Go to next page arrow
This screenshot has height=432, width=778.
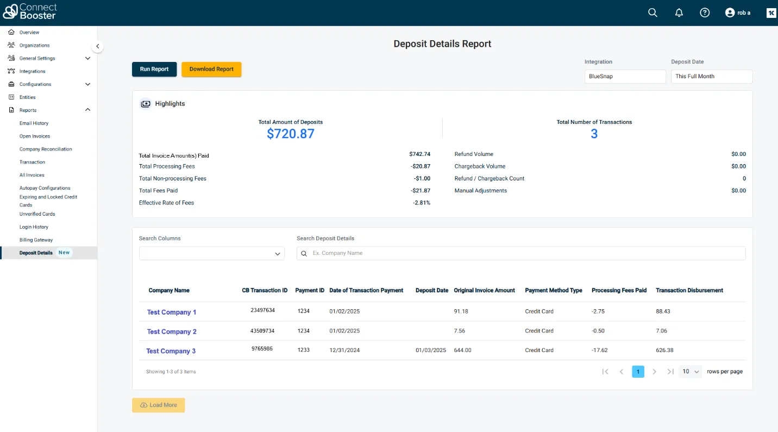[x=654, y=372]
